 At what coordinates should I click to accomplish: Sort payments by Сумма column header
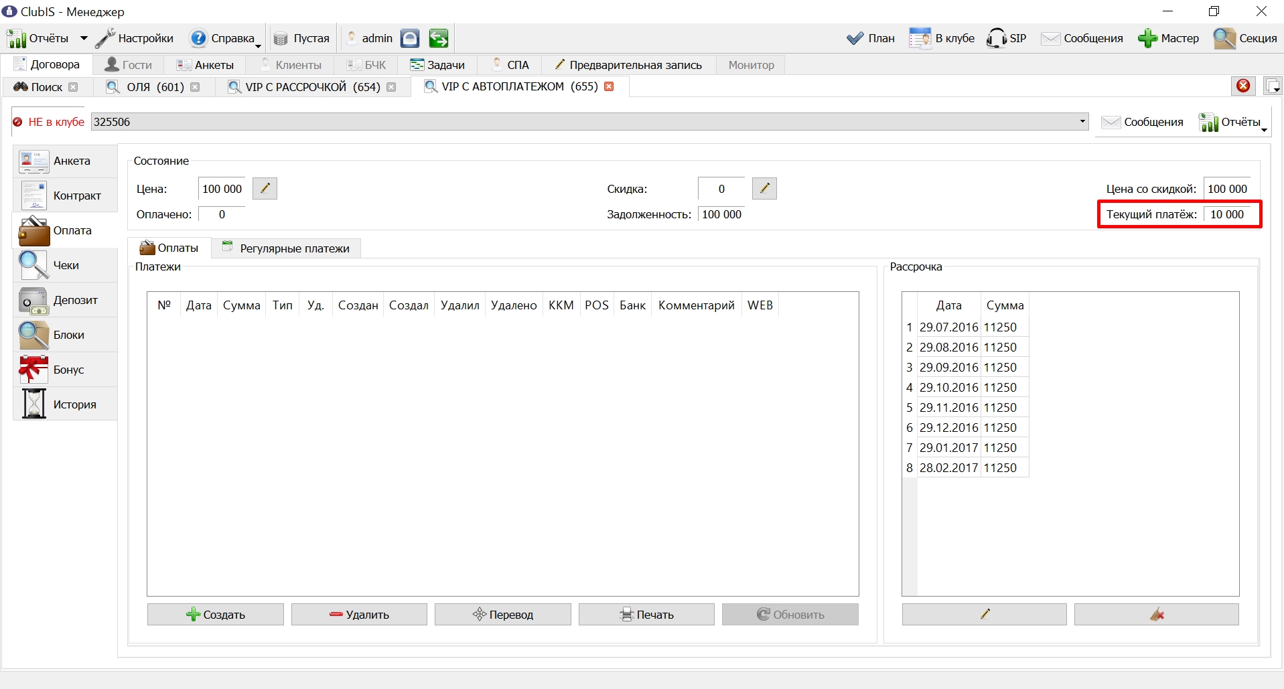pos(241,305)
